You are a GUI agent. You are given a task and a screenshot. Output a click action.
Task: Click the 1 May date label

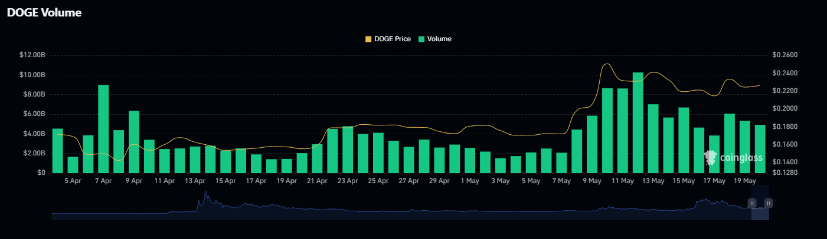(470, 181)
